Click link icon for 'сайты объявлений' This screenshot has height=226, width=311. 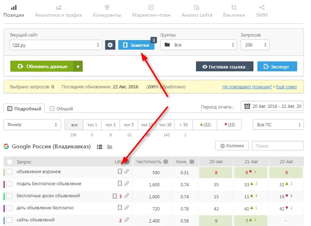(127, 220)
